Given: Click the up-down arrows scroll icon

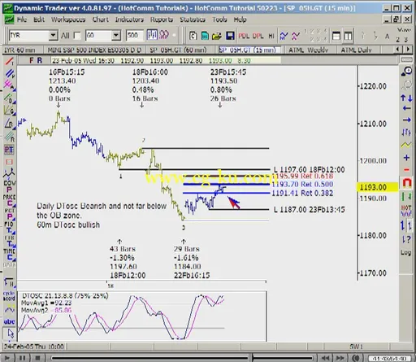Looking at the screenshot, I should pos(406,98).
